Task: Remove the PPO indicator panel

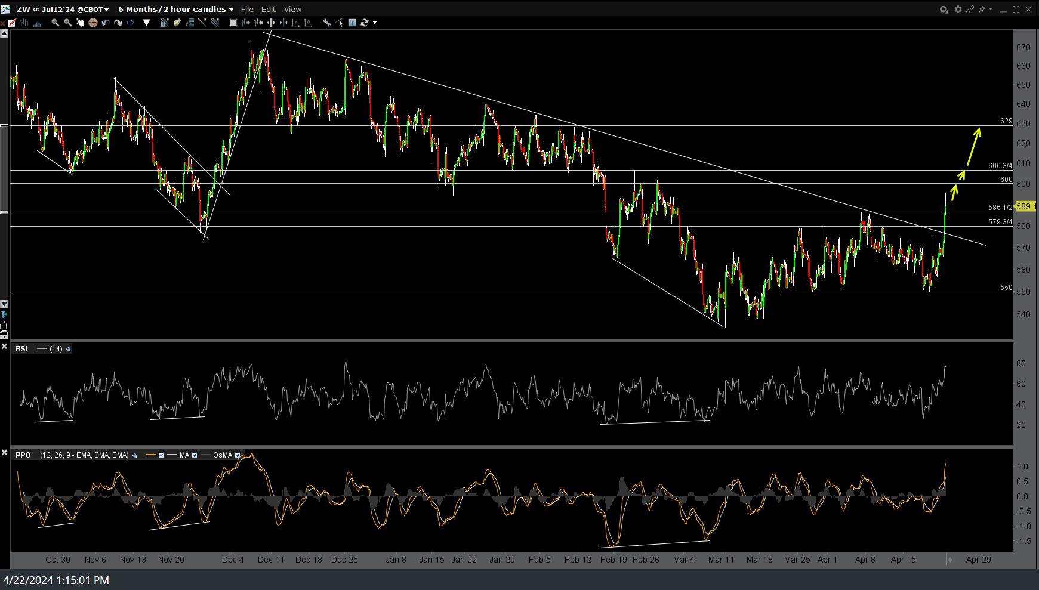Action: (4, 453)
